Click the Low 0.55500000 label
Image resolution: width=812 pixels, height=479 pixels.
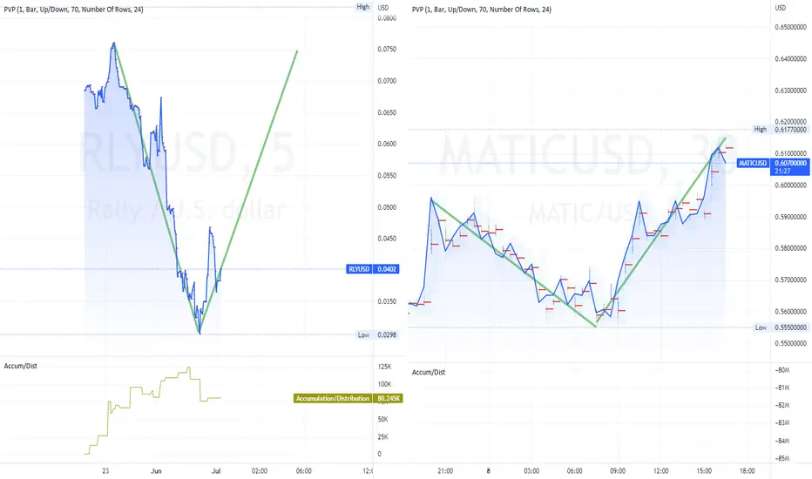(x=781, y=327)
